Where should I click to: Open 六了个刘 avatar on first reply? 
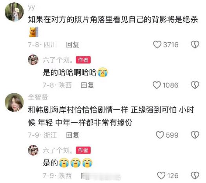click(33, 60)
